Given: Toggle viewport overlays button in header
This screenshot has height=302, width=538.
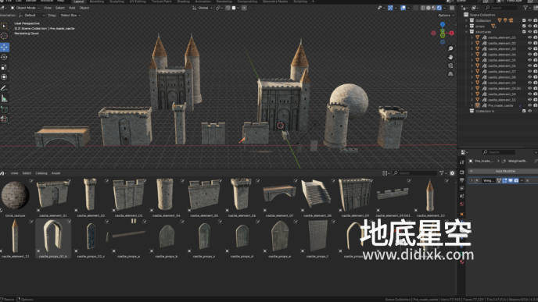Looking at the screenshot, I should (403, 8).
